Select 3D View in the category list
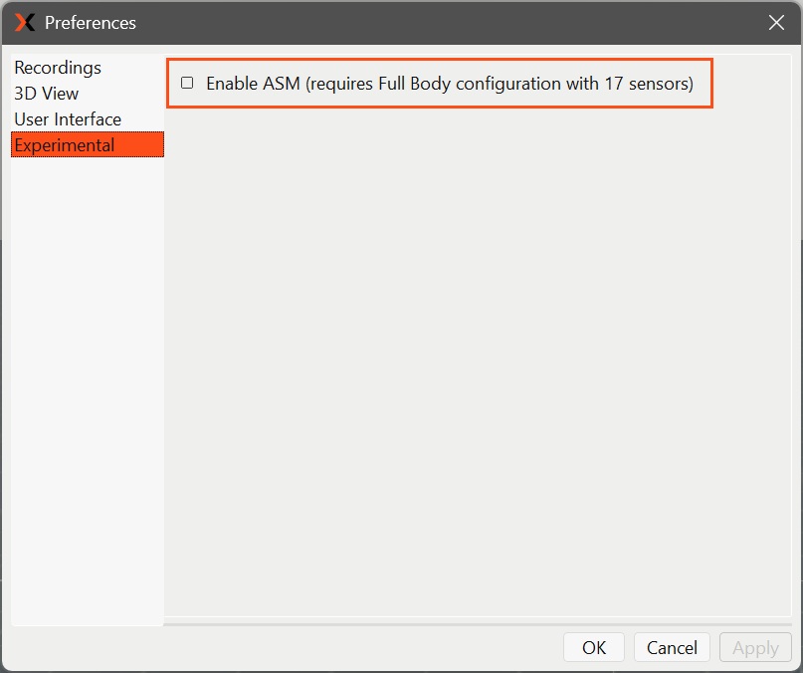The width and height of the screenshot is (803, 673). [46, 94]
